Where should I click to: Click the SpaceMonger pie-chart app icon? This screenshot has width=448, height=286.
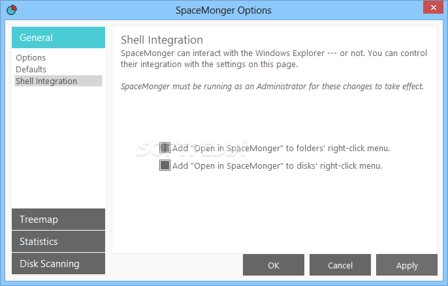(x=12, y=10)
